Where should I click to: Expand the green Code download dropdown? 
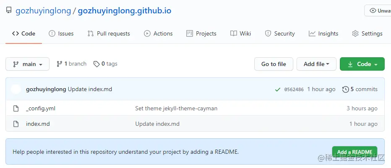pyautogui.click(x=362, y=64)
